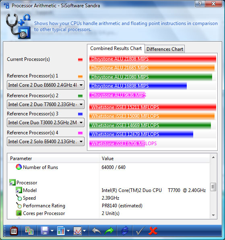This screenshot has height=240, width=225.
Task: Click the Dhrystone ALU 21685 MIPS orange bar
Action: [x=152, y=68]
